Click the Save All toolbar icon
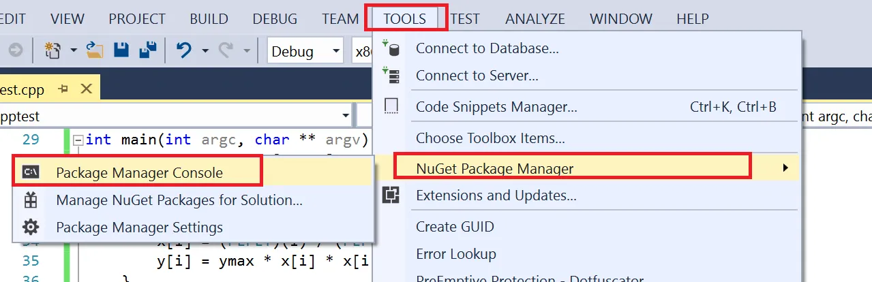The image size is (872, 282). tap(147, 50)
